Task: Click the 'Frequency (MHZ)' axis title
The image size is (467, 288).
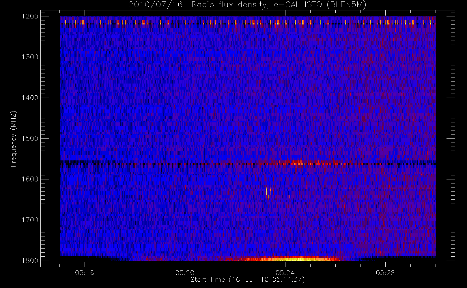Action: (x=14, y=139)
